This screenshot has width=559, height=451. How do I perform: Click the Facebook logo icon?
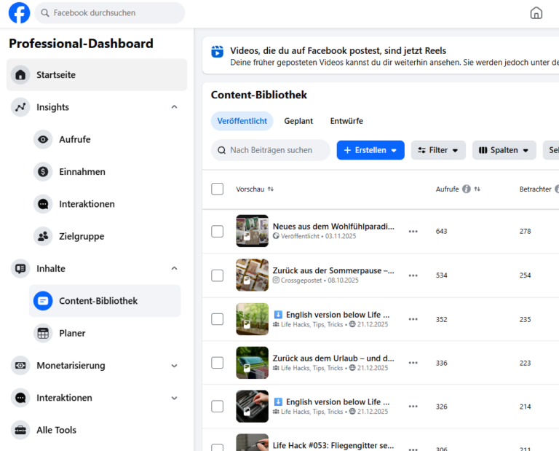19,13
